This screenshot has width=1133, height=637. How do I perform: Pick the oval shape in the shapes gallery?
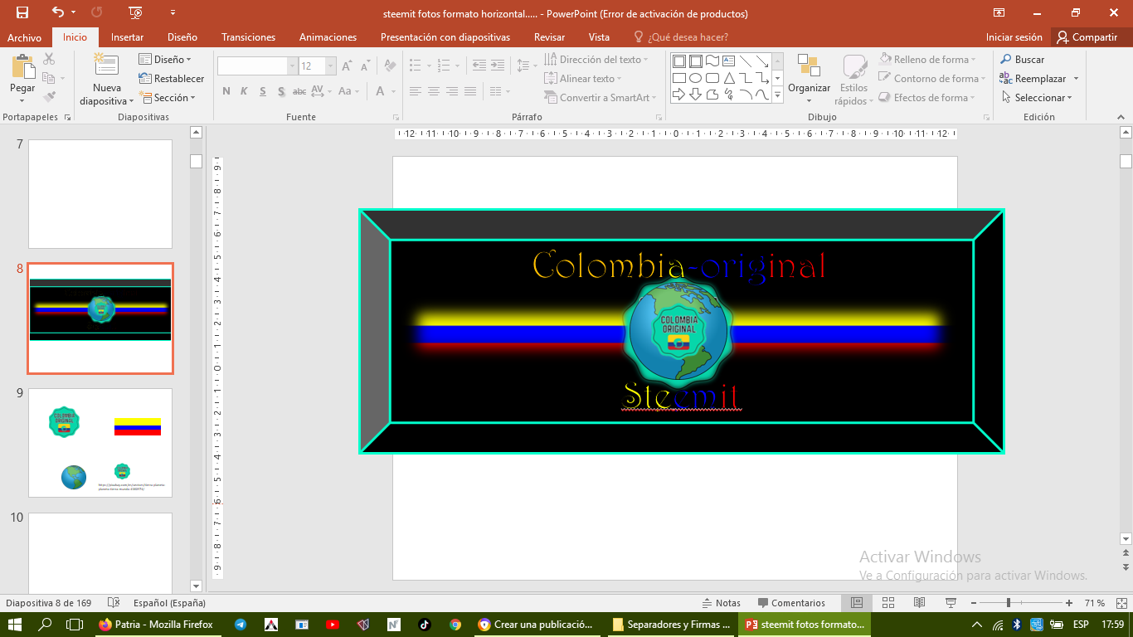(x=695, y=78)
